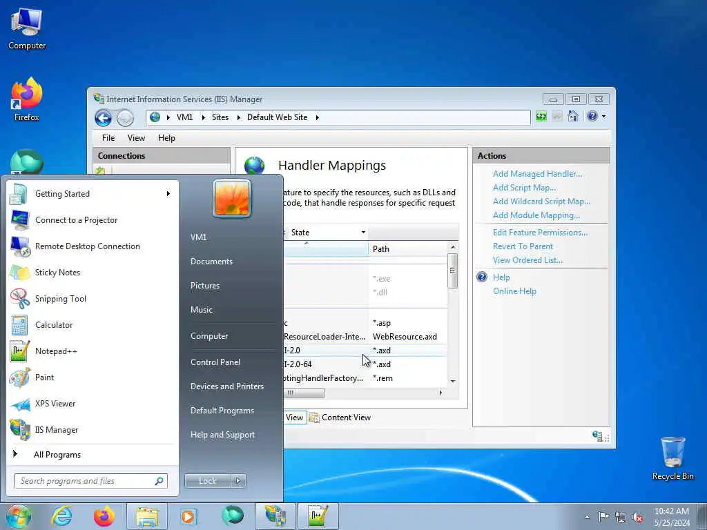
Task: Open Control Panel from Start menu
Action: 215,362
